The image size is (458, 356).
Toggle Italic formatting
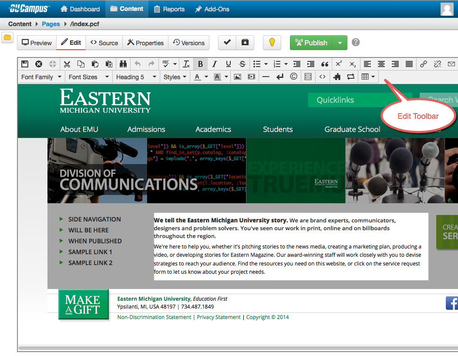pyautogui.click(x=214, y=64)
